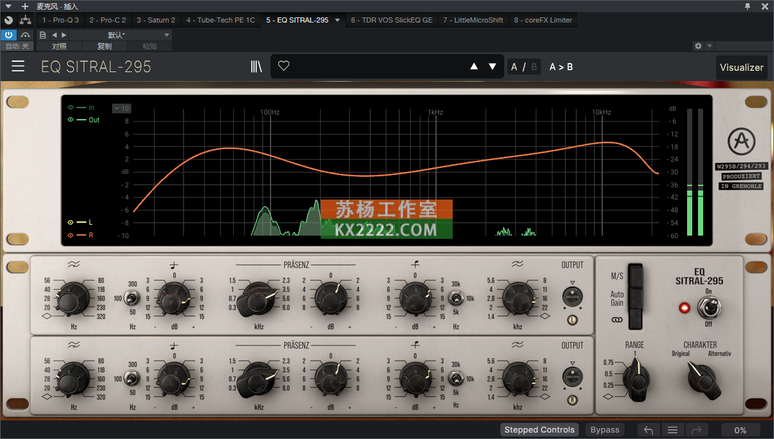This screenshot has height=439, width=774.
Task: Switch to the 4 - Tube-Tech PE 1C tab
Action: (220, 20)
